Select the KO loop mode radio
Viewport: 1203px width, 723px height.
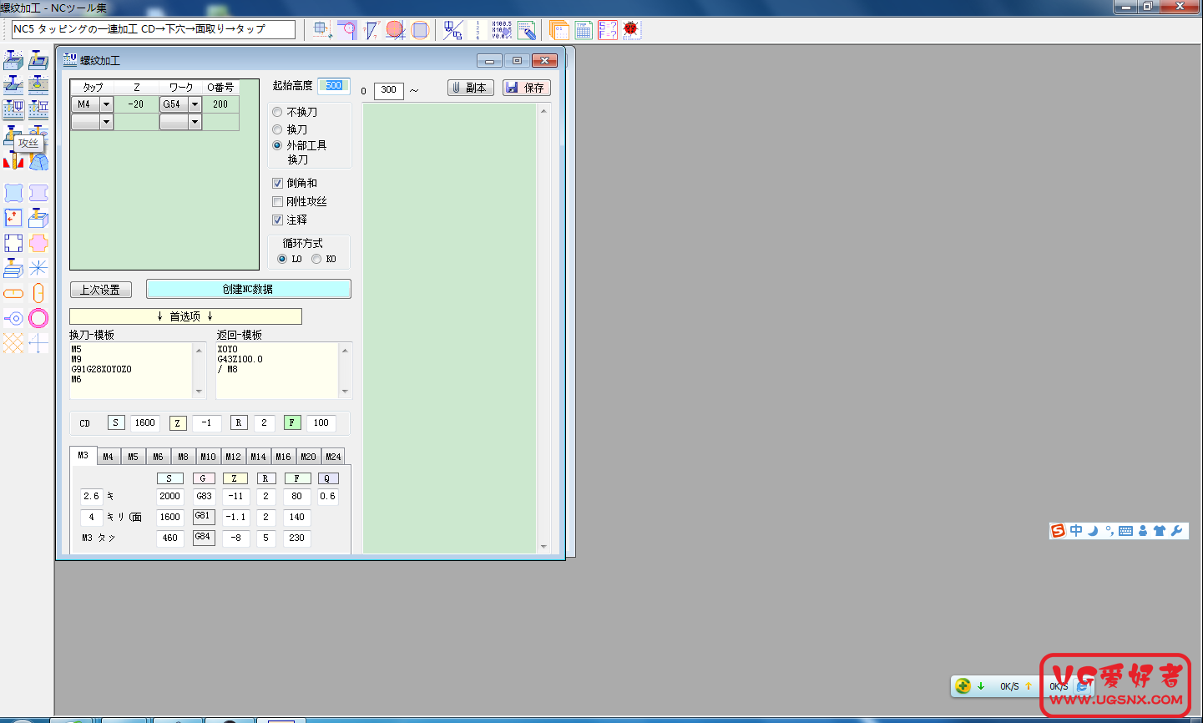(324, 259)
